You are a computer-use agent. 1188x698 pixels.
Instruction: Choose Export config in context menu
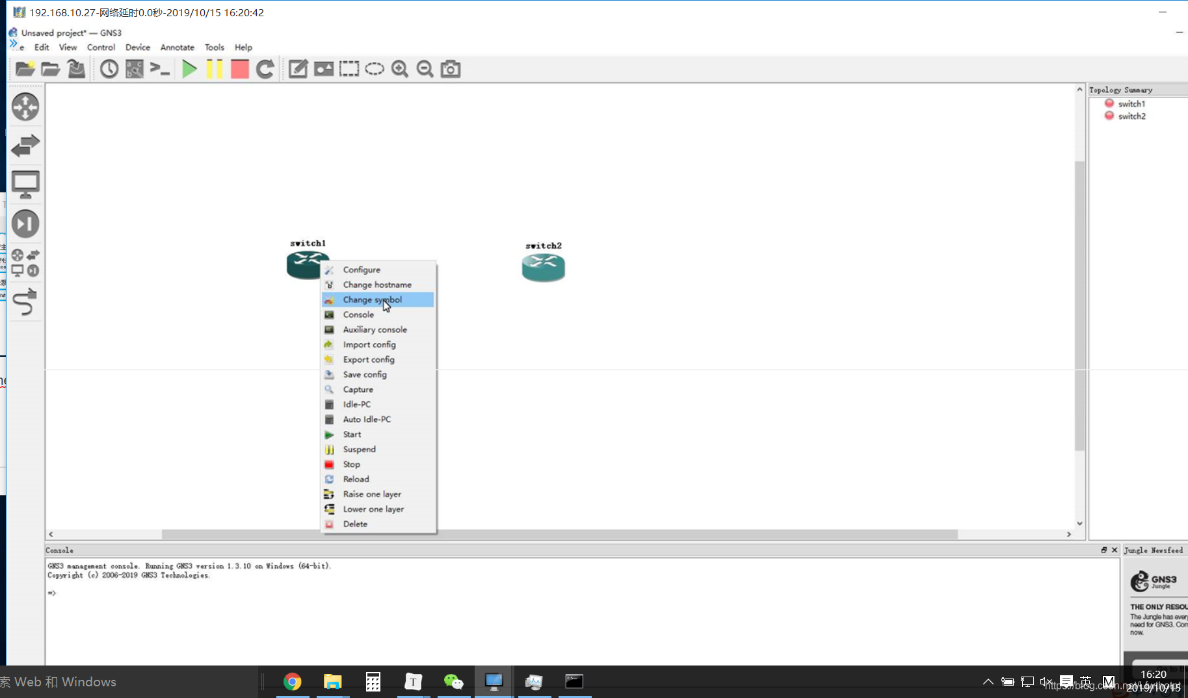(378, 359)
